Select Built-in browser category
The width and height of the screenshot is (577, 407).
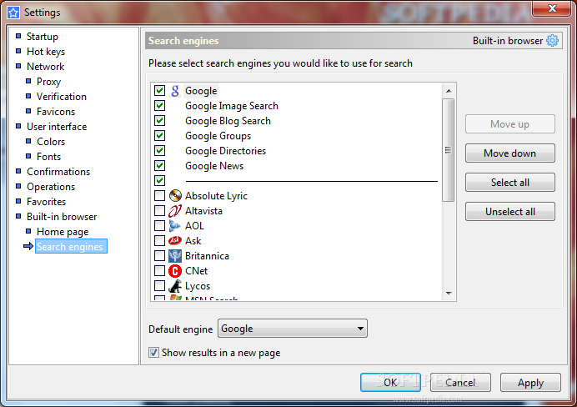click(x=62, y=217)
